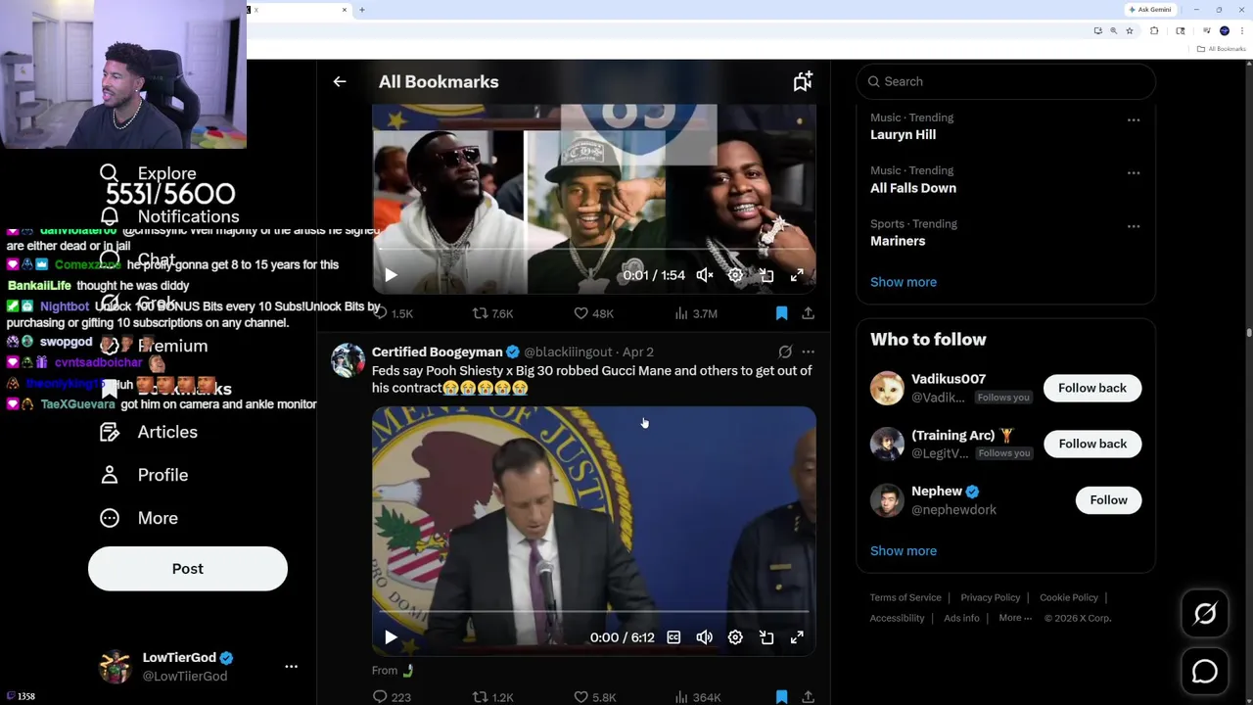The height and width of the screenshot is (705, 1253).
Task: Open the Ads info footer link
Action: click(x=961, y=618)
